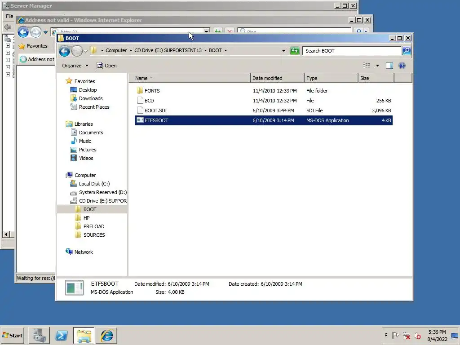Show hidden tray icons arrow

(x=386, y=335)
